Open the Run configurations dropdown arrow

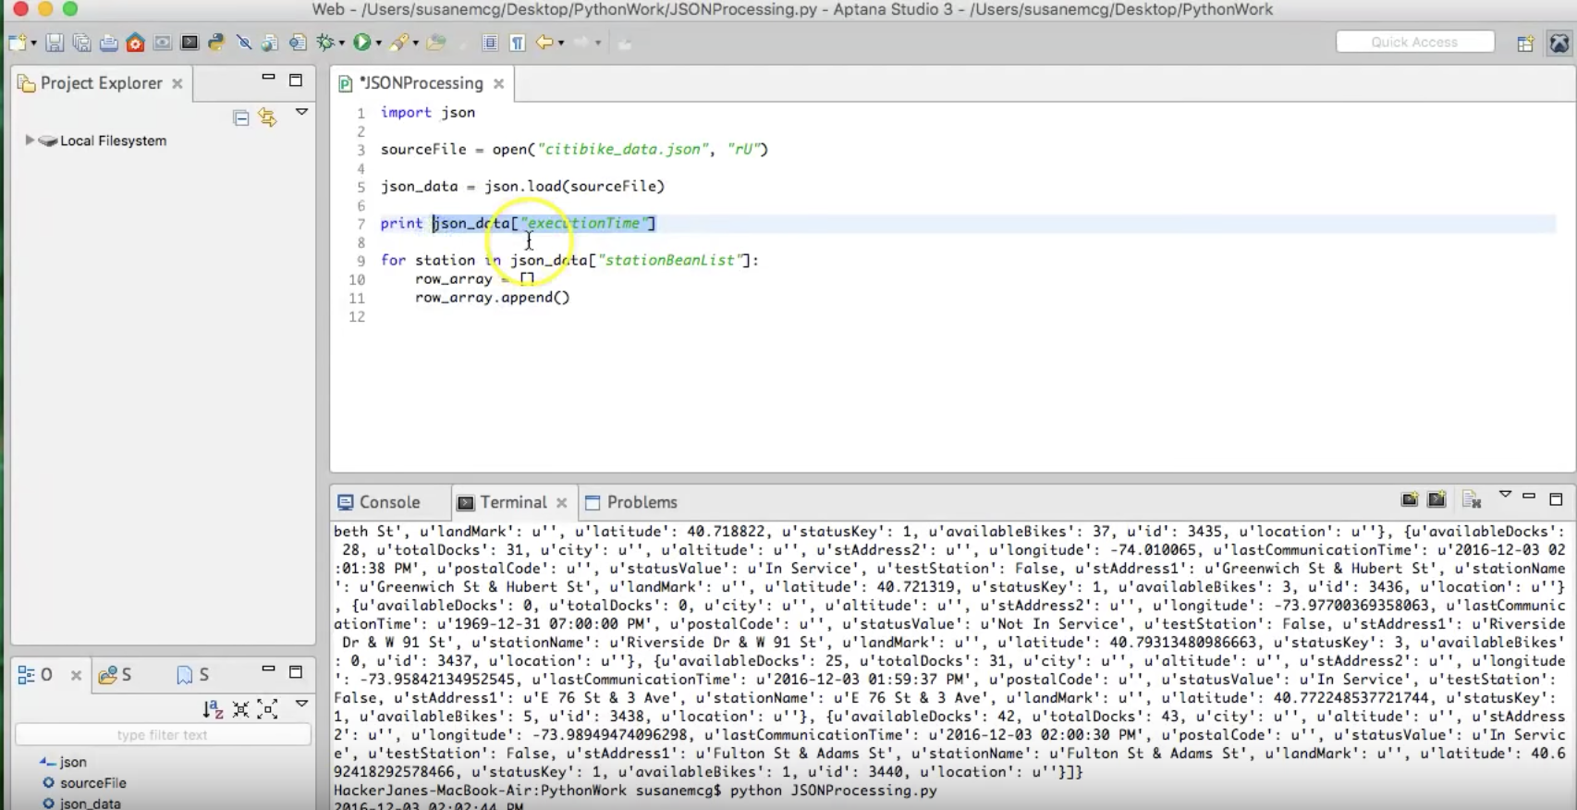(378, 43)
